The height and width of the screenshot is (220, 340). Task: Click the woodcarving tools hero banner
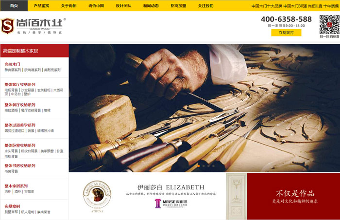(x=204, y=108)
